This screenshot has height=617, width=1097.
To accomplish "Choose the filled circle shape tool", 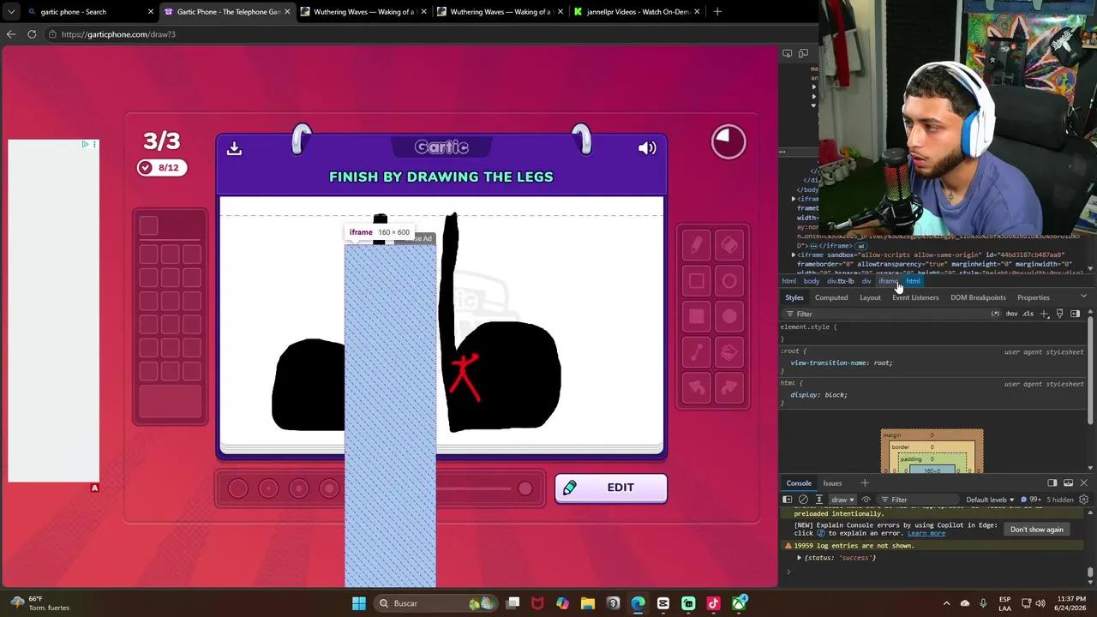I will 729,317.
